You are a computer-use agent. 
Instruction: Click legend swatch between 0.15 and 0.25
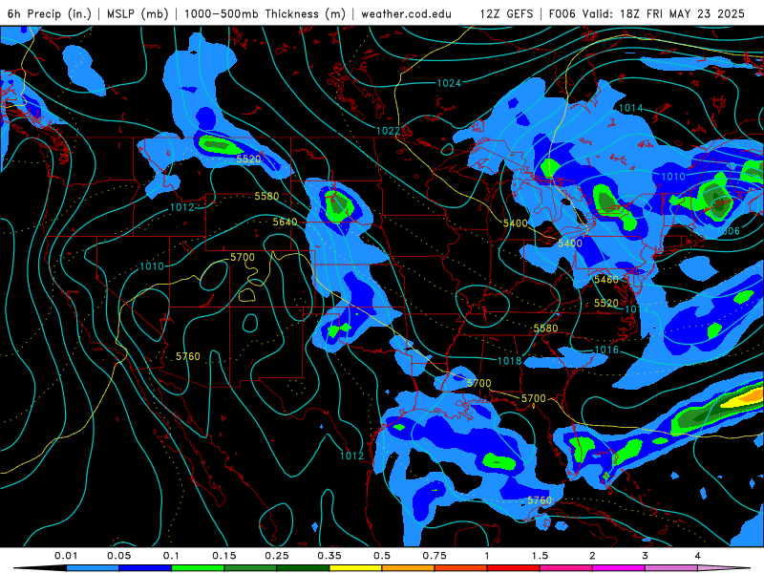click(250, 568)
